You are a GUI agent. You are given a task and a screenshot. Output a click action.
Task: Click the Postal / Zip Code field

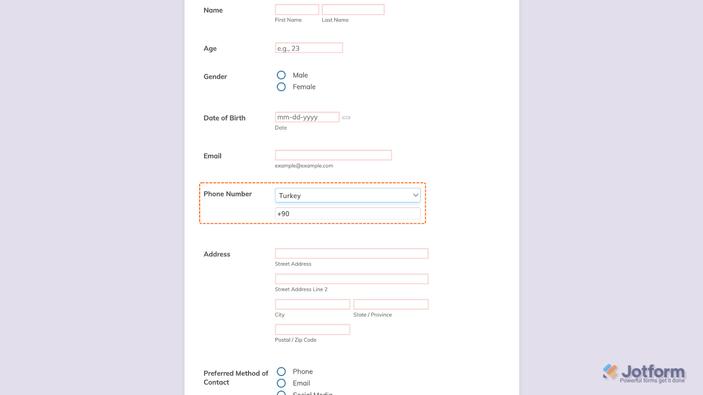pyautogui.click(x=312, y=329)
